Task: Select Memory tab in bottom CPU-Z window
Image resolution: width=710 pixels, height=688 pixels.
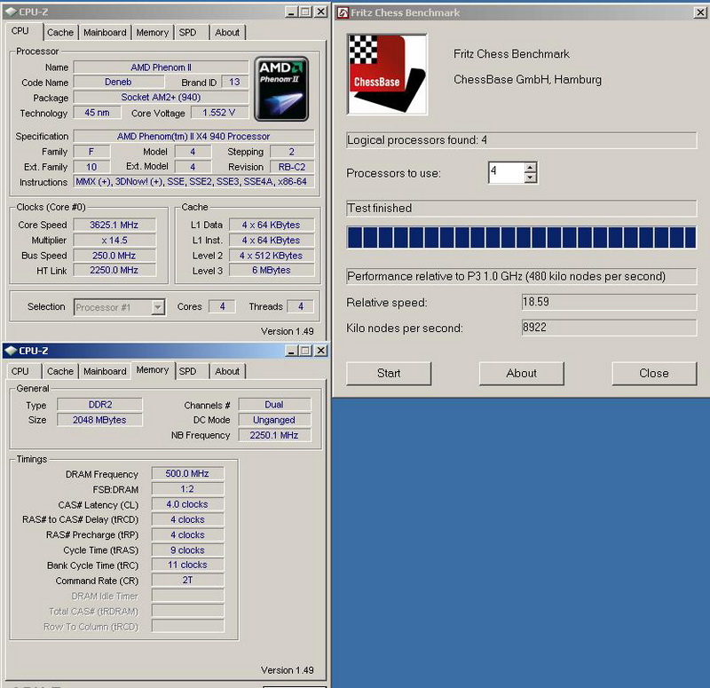Action: point(153,370)
